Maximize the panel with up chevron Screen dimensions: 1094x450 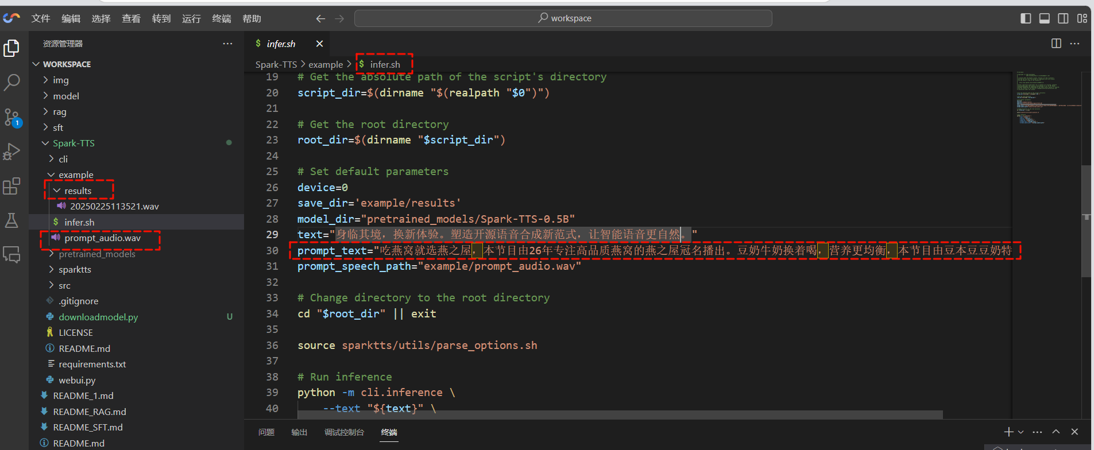pyautogui.click(x=1056, y=432)
